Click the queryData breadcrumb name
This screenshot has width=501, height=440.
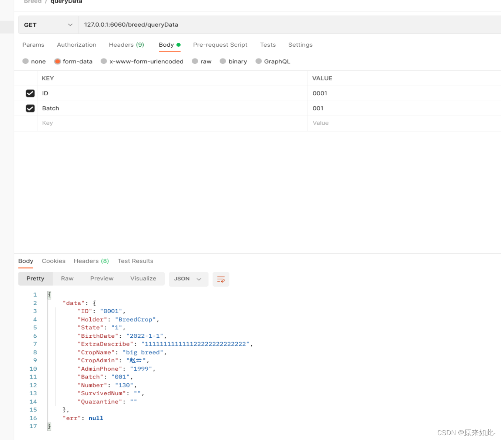coord(66,1)
